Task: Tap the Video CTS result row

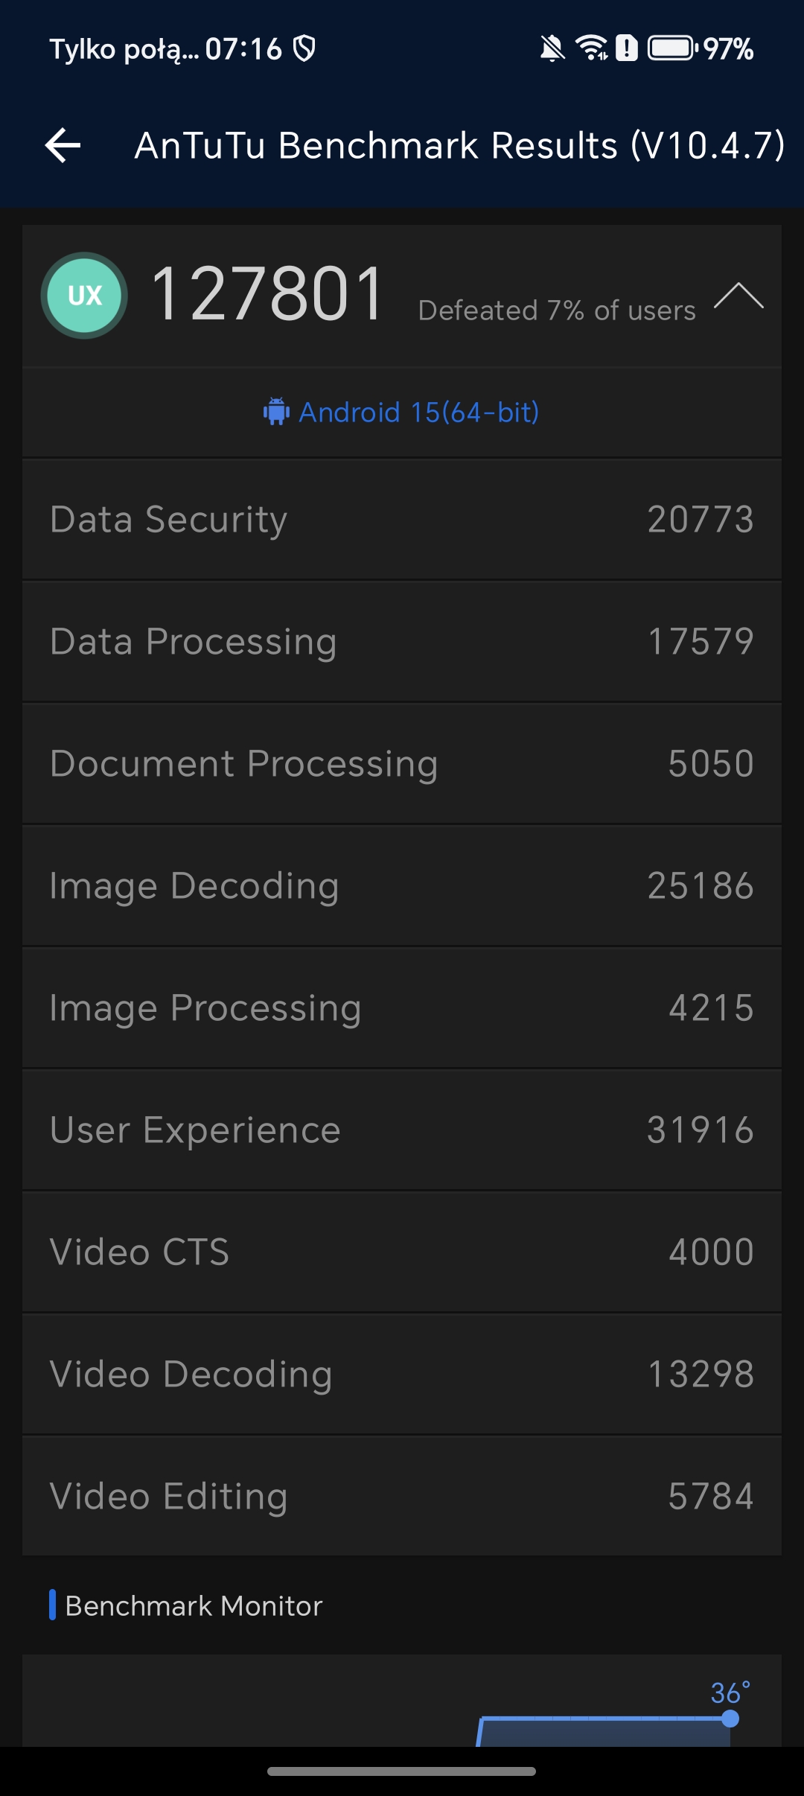Action: coord(402,1252)
